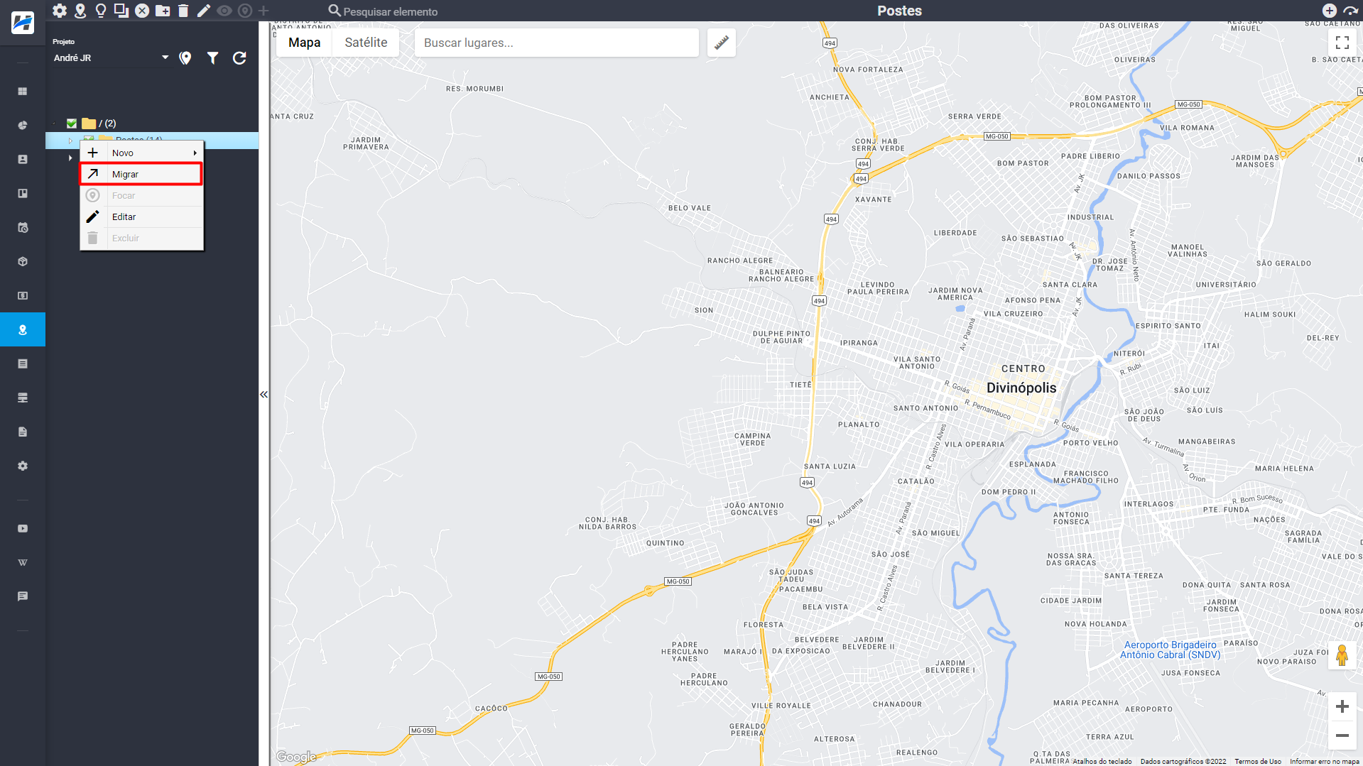This screenshot has width=1363, height=766.
Task: Open the settings gear in top toolbar
Action: click(x=60, y=11)
